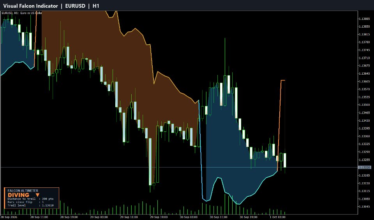374x220 pixels.
Task: Click the 1.13255 price axis label
Action: point(364,160)
